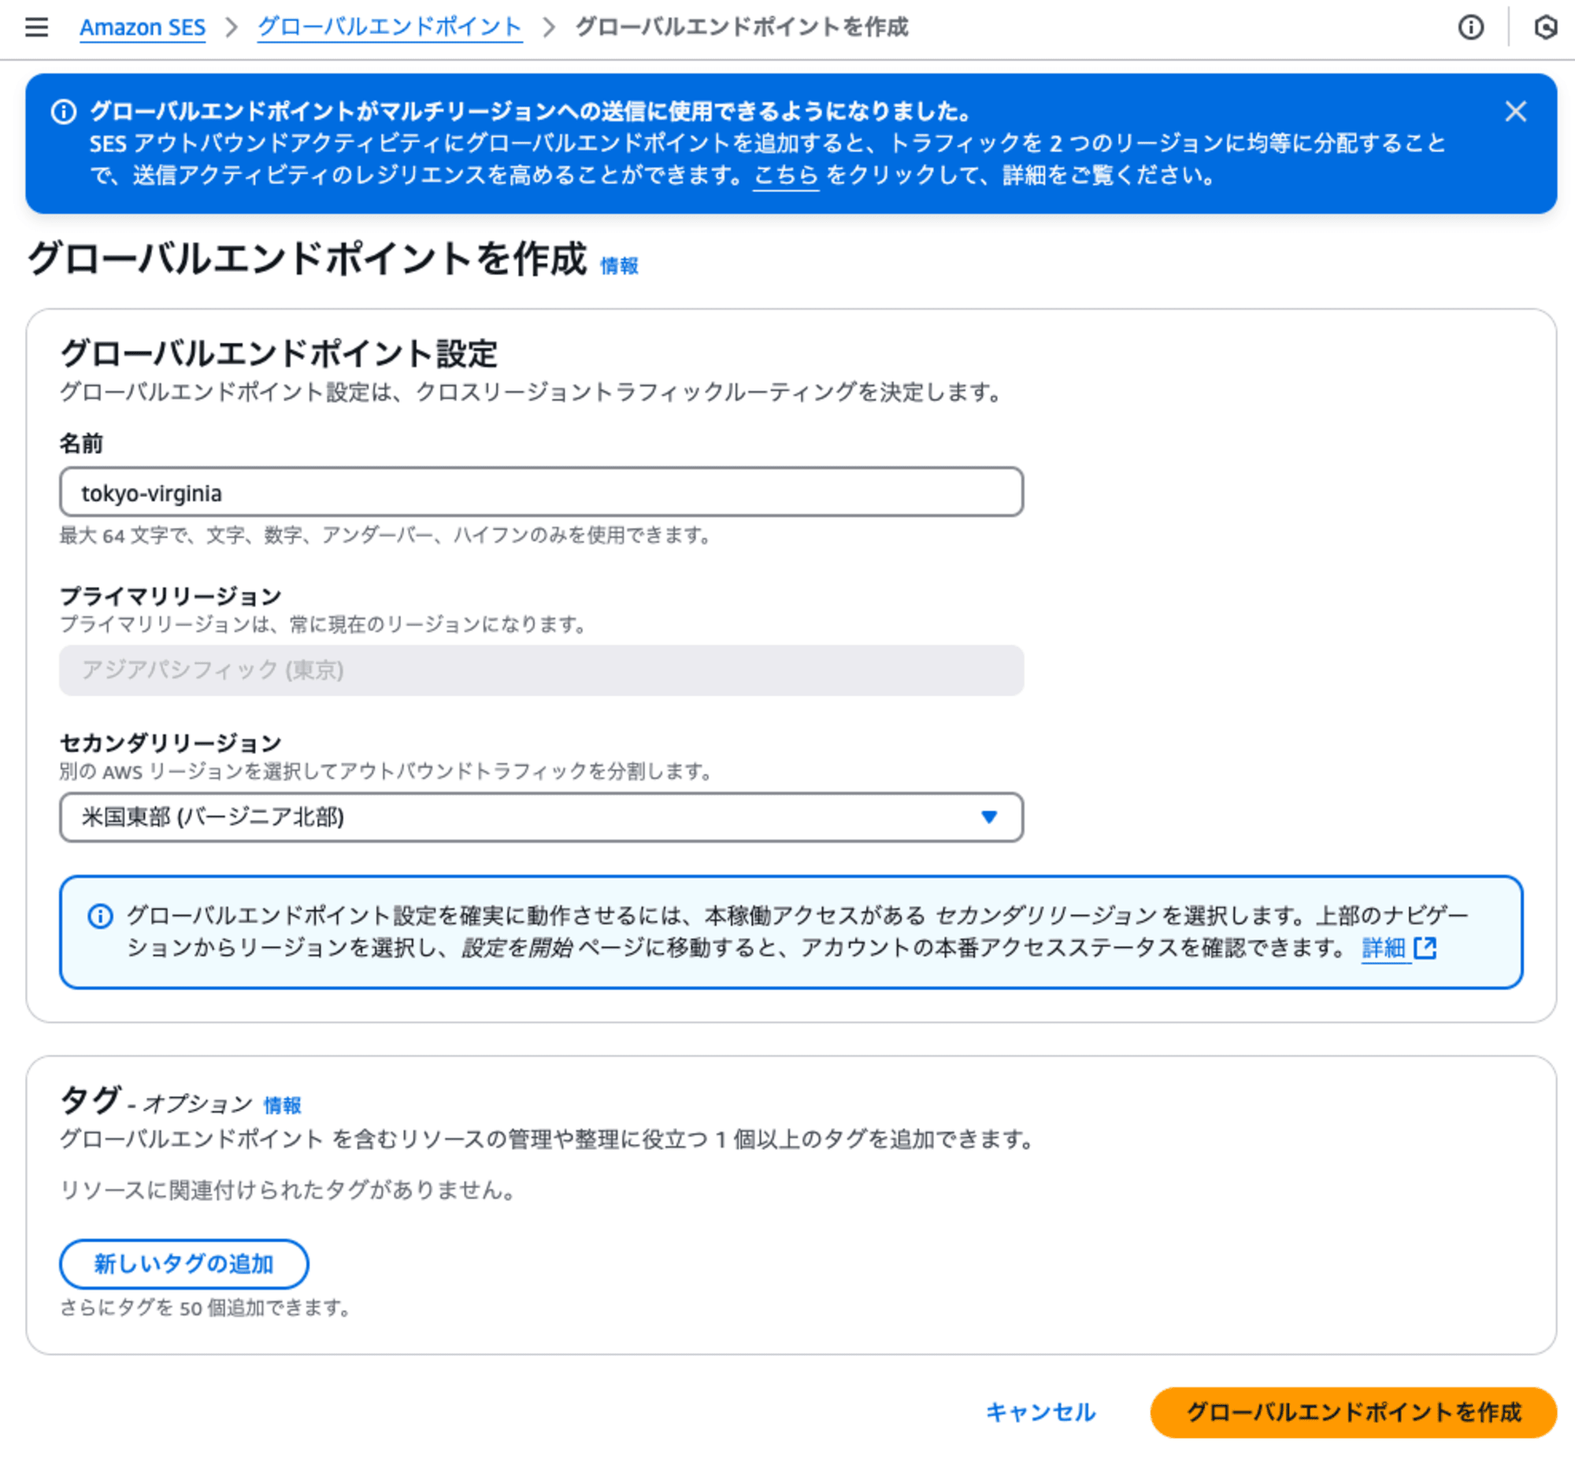Open グローバルエンドポイント breadcrumb link
This screenshot has height=1467, width=1575.
[x=390, y=28]
